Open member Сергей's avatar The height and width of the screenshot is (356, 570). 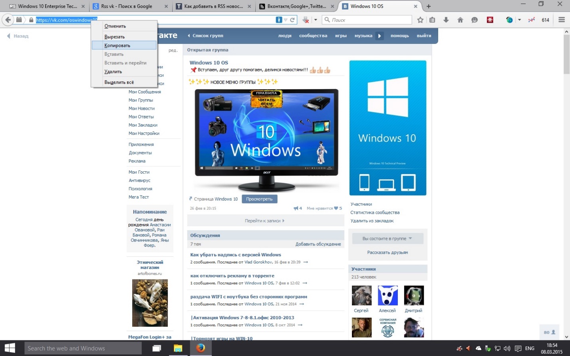pos(361,295)
